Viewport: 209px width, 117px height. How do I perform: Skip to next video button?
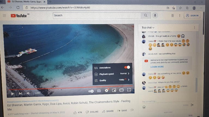(x=20, y=94)
